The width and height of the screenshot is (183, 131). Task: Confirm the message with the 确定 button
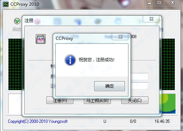coord(110,86)
